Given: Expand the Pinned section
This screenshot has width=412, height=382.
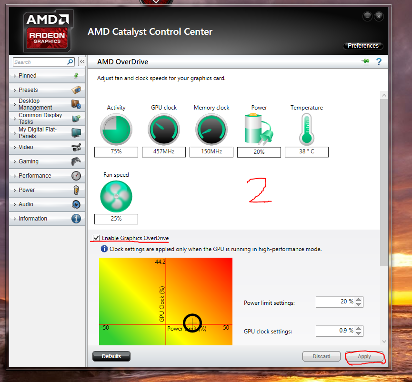Looking at the screenshot, I should pos(47,76).
